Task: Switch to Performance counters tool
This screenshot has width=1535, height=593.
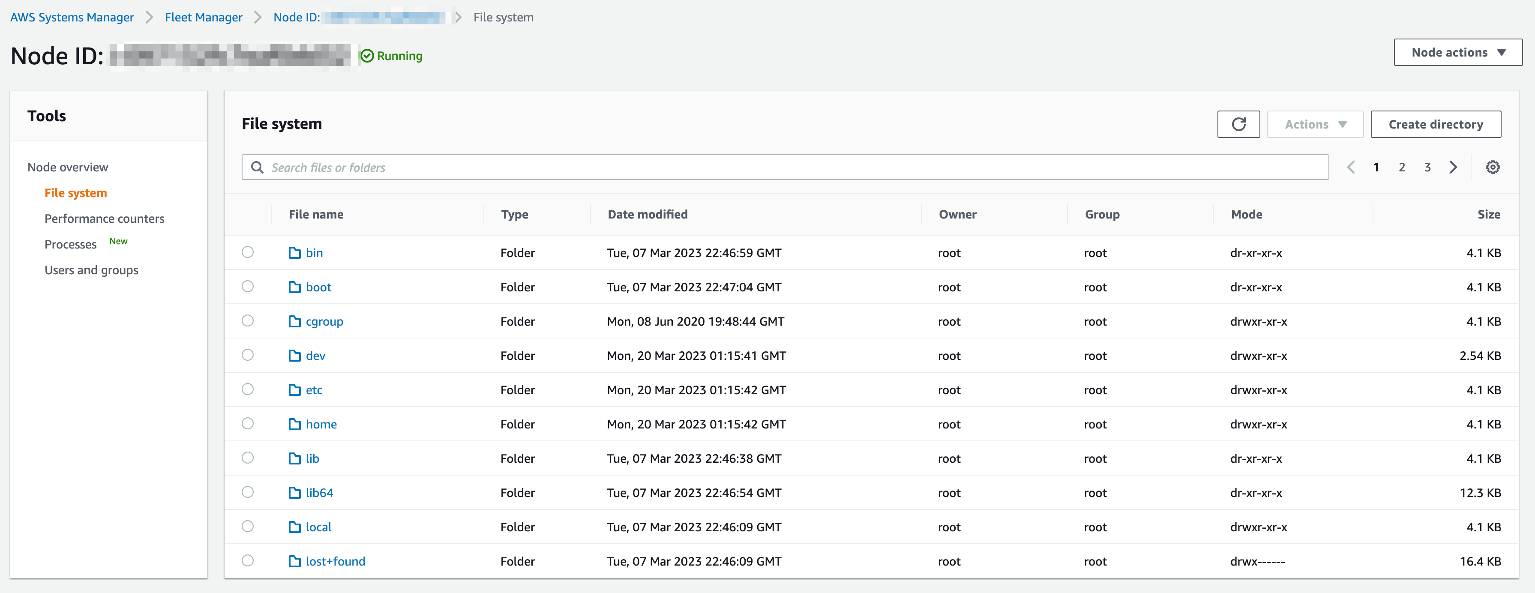Action: tap(104, 219)
